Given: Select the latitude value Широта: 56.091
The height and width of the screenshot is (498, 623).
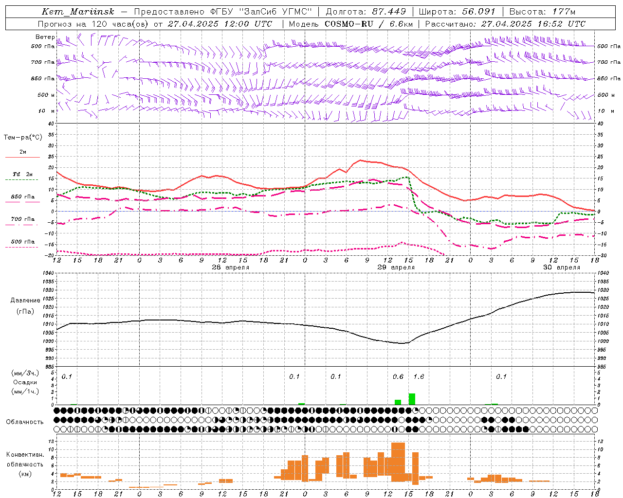Looking at the screenshot, I should (x=457, y=12).
